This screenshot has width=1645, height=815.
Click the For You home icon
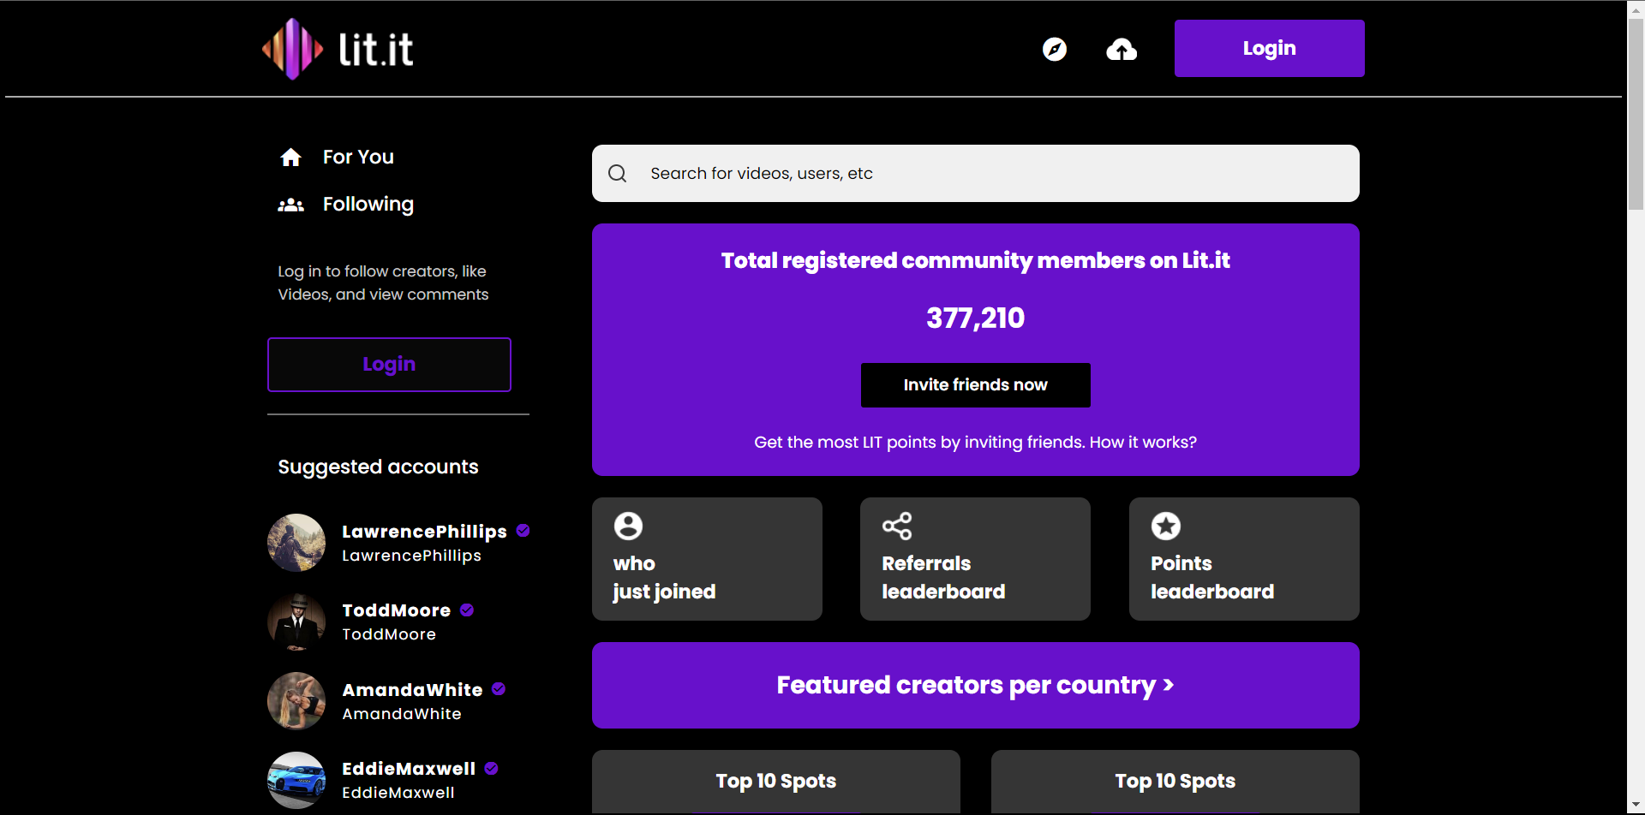(x=291, y=158)
